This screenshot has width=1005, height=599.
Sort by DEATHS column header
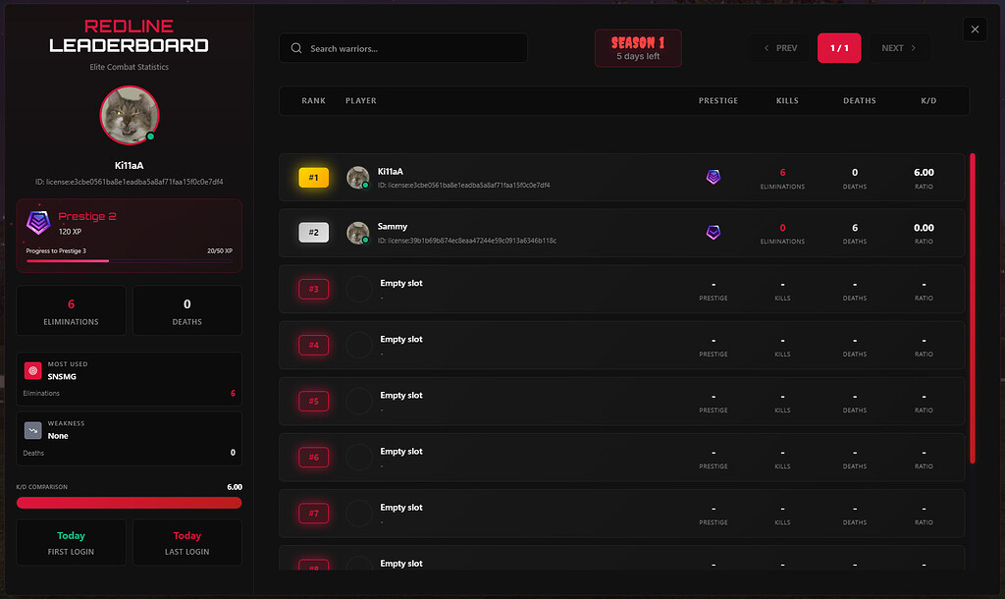860,101
